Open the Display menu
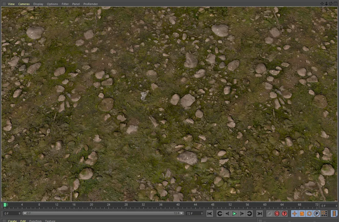The width and height of the screenshot is (339, 222). point(38,4)
